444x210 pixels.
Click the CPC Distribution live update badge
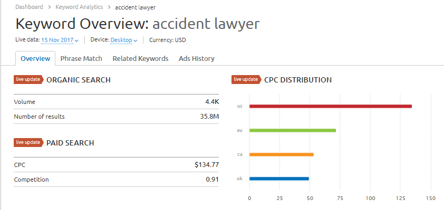246,79
